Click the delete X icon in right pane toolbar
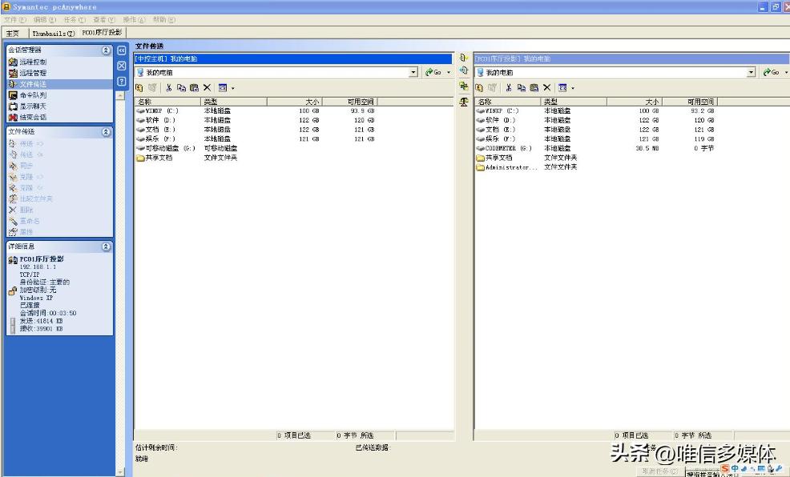Screen dimensions: 790x477 tap(547, 88)
